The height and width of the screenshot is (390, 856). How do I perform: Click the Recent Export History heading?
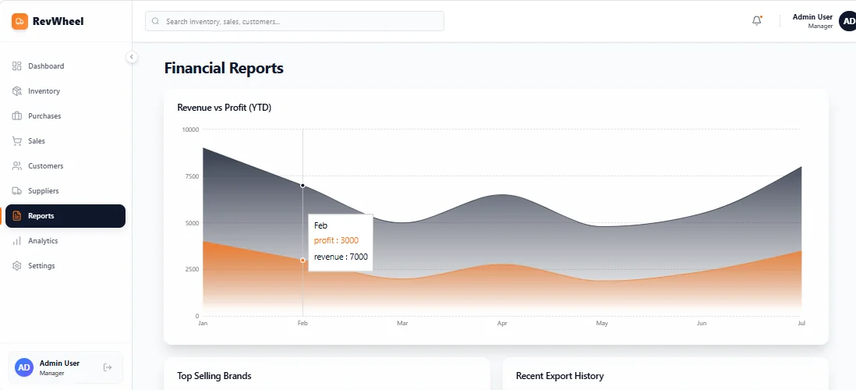[560, 376]
